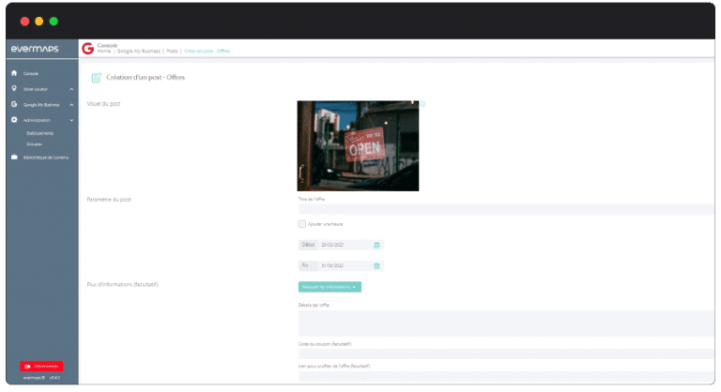The image size is (721, 392).
Task: Go to the Posts breadcrumb link
Action: point(172,51)
